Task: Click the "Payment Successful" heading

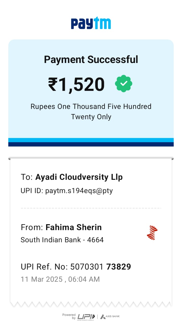Action: pyautogui.click(x=91, y=59)
